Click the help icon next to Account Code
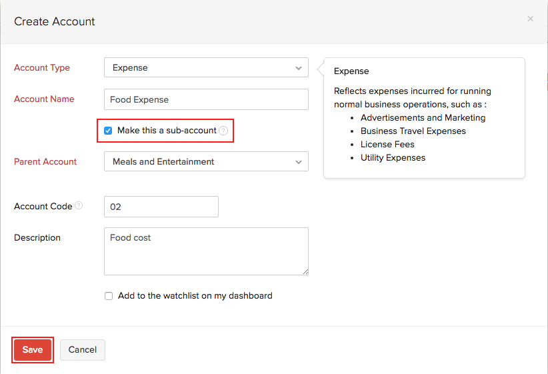The width and height of the screenshot is (548, 374). tap(79, 206)
